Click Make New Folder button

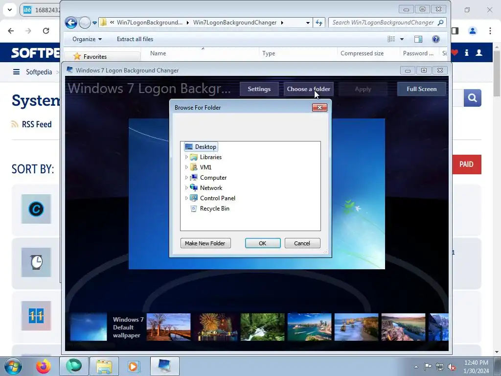[x=205, y=243]
